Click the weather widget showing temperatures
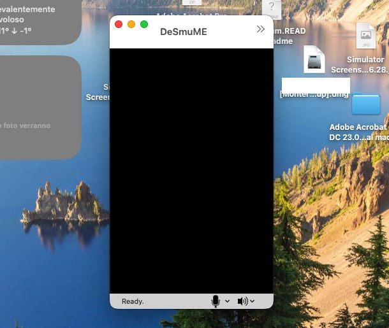Viewport: 389px width, 328px height. [38, 19]
